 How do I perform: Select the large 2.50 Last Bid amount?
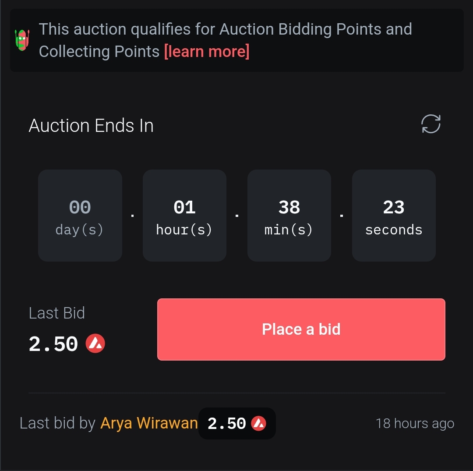coord(53,344)
